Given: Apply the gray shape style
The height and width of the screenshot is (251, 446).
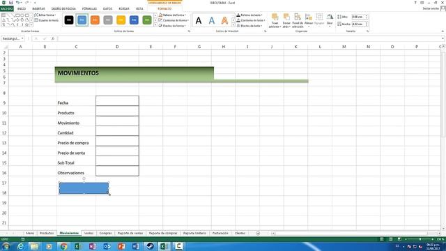Looking at the screenshot, I should pos(108,20).
